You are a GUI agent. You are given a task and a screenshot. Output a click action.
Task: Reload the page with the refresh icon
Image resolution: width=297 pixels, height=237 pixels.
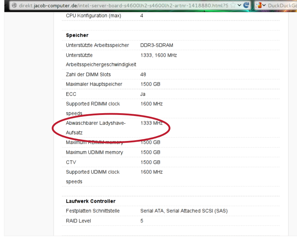pos(246,5)
